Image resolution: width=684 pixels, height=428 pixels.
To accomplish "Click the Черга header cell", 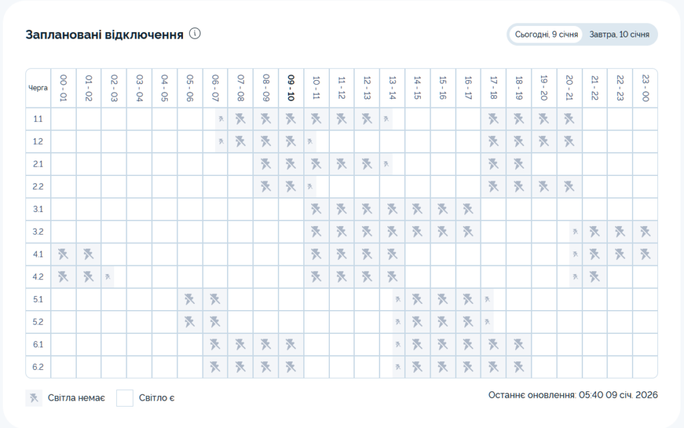I will [x=38, y=87].
